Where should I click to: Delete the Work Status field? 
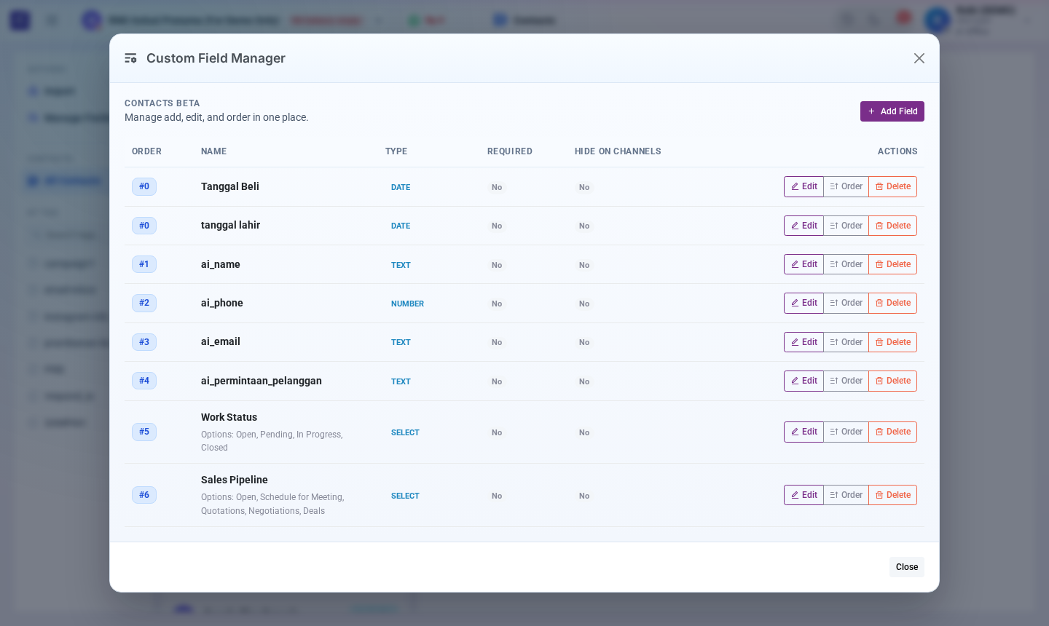(892, 432)
